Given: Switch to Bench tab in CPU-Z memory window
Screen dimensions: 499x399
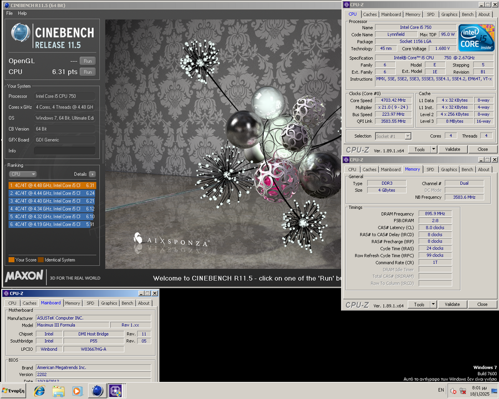Looking at the screenshot, I should point(467,170).
